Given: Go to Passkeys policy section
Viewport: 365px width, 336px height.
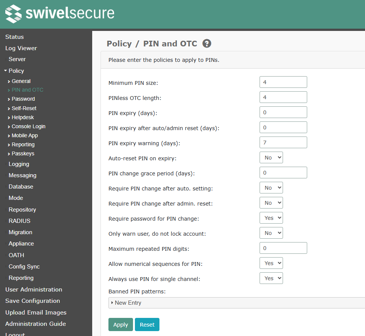Looking at the screenshot, I should [x=23, y=153].
